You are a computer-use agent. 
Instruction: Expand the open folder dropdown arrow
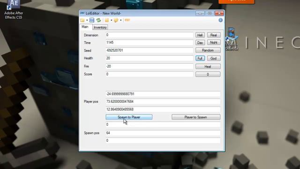click(x=87, y=20)
